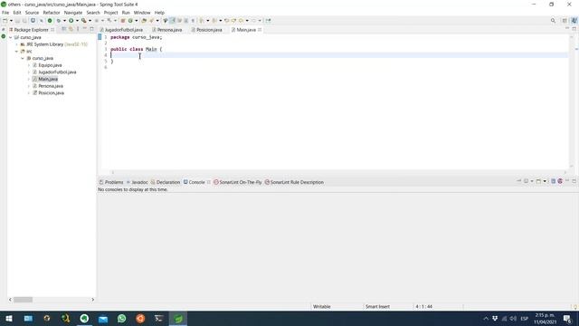Click the Save toolbar icon
The image size is (579, 326).
tap(18, 21)
